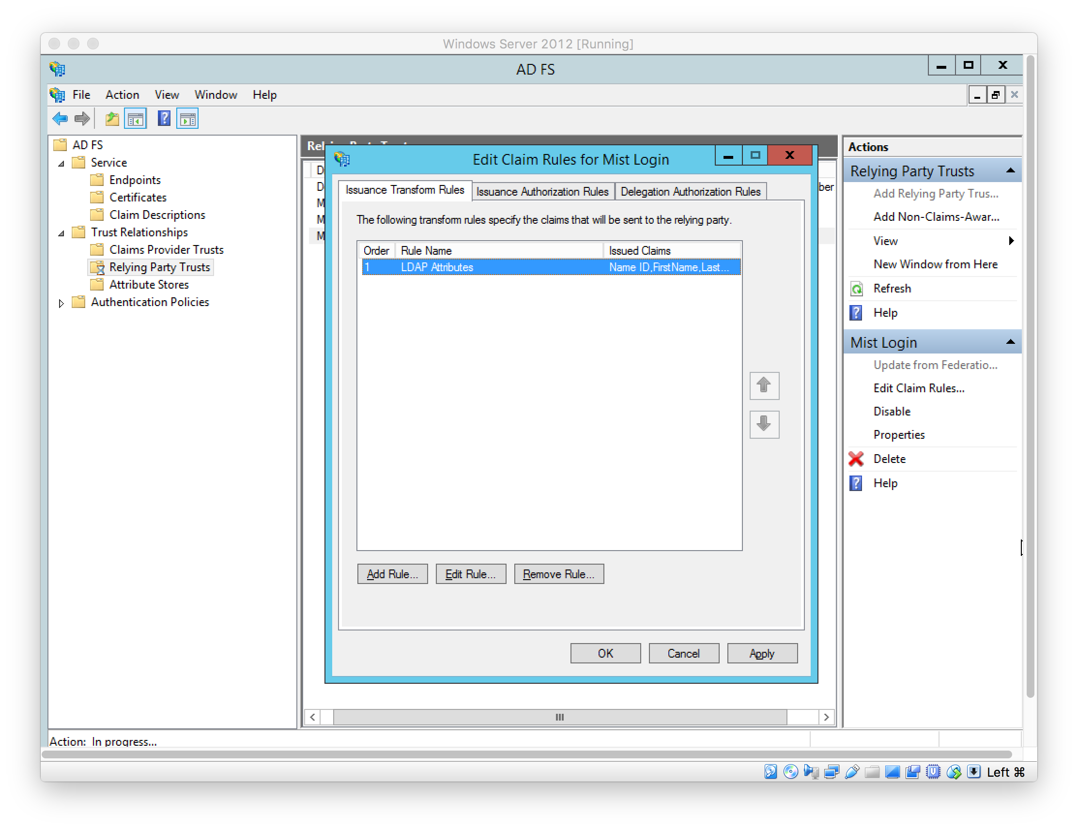Open the File menu
Screen dimensions: 1078x830
(81, 94)
